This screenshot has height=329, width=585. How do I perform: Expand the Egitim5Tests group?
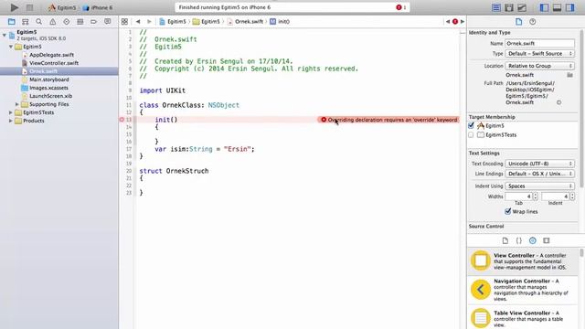[x=11, y=112]
